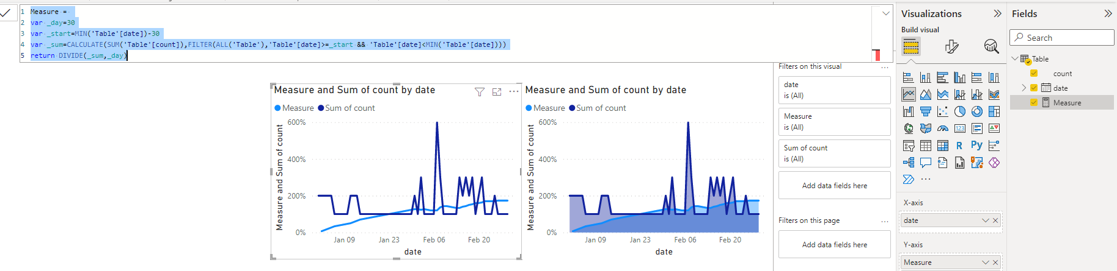Collapse the Table node in Fields
The height and width of the screenshot is (271, 1117).
1015,58
